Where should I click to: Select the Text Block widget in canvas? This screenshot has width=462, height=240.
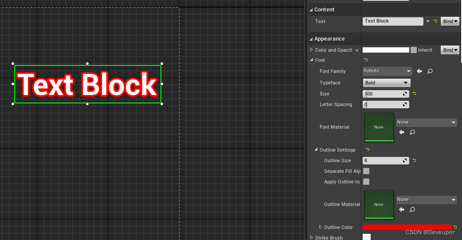click(87, 84)
